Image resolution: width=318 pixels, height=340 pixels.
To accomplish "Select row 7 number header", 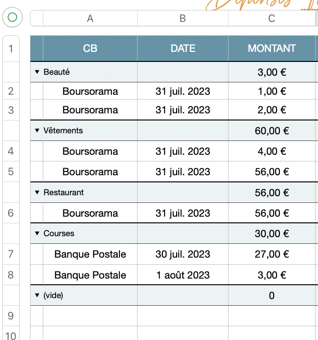I will (11, 254).
